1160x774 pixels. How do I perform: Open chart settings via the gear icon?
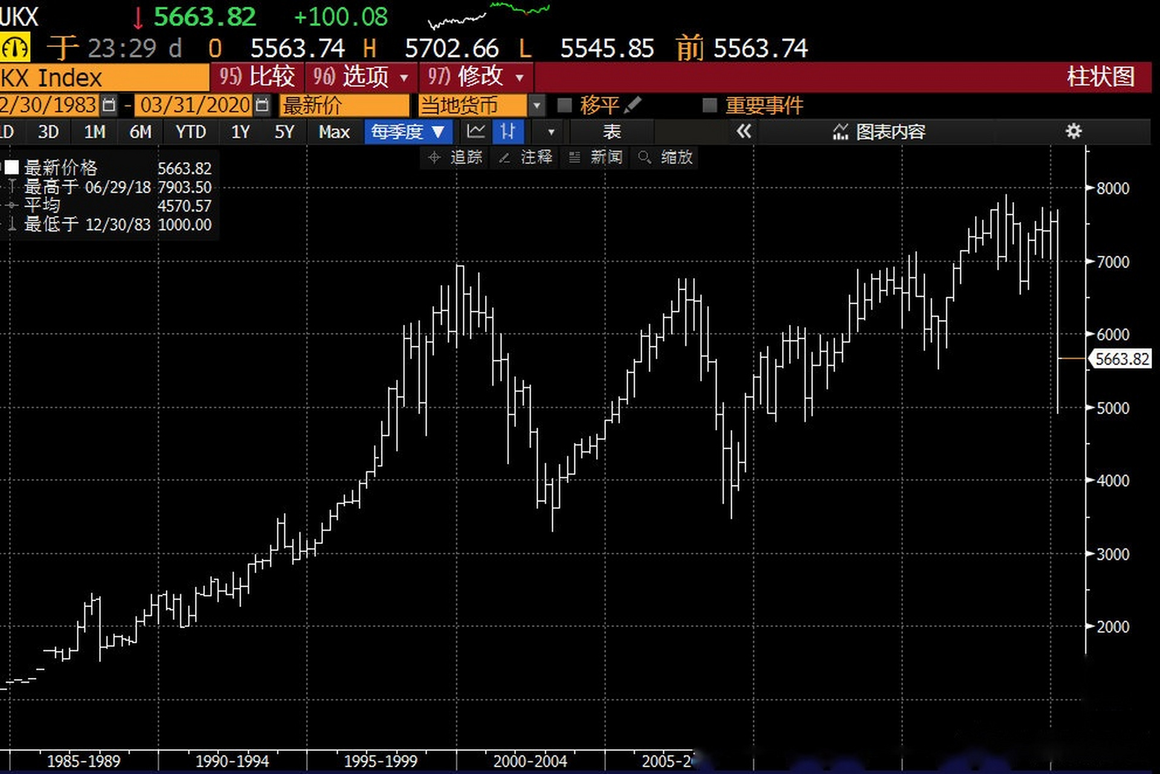[1074, 131]
